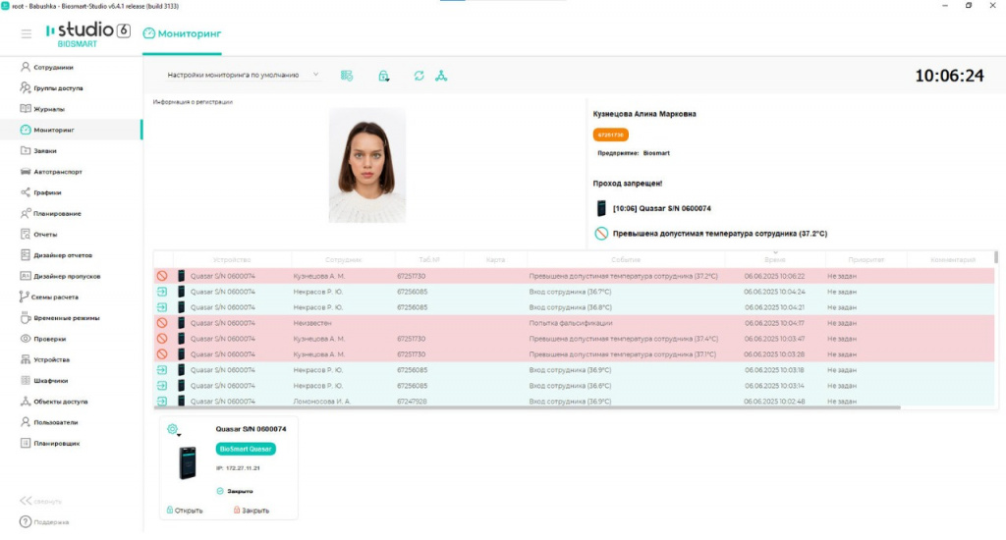This screenshot has width=1006, height=540.
Task: Sort by the Приоритет column header
Action: click(x=866, y=260)
